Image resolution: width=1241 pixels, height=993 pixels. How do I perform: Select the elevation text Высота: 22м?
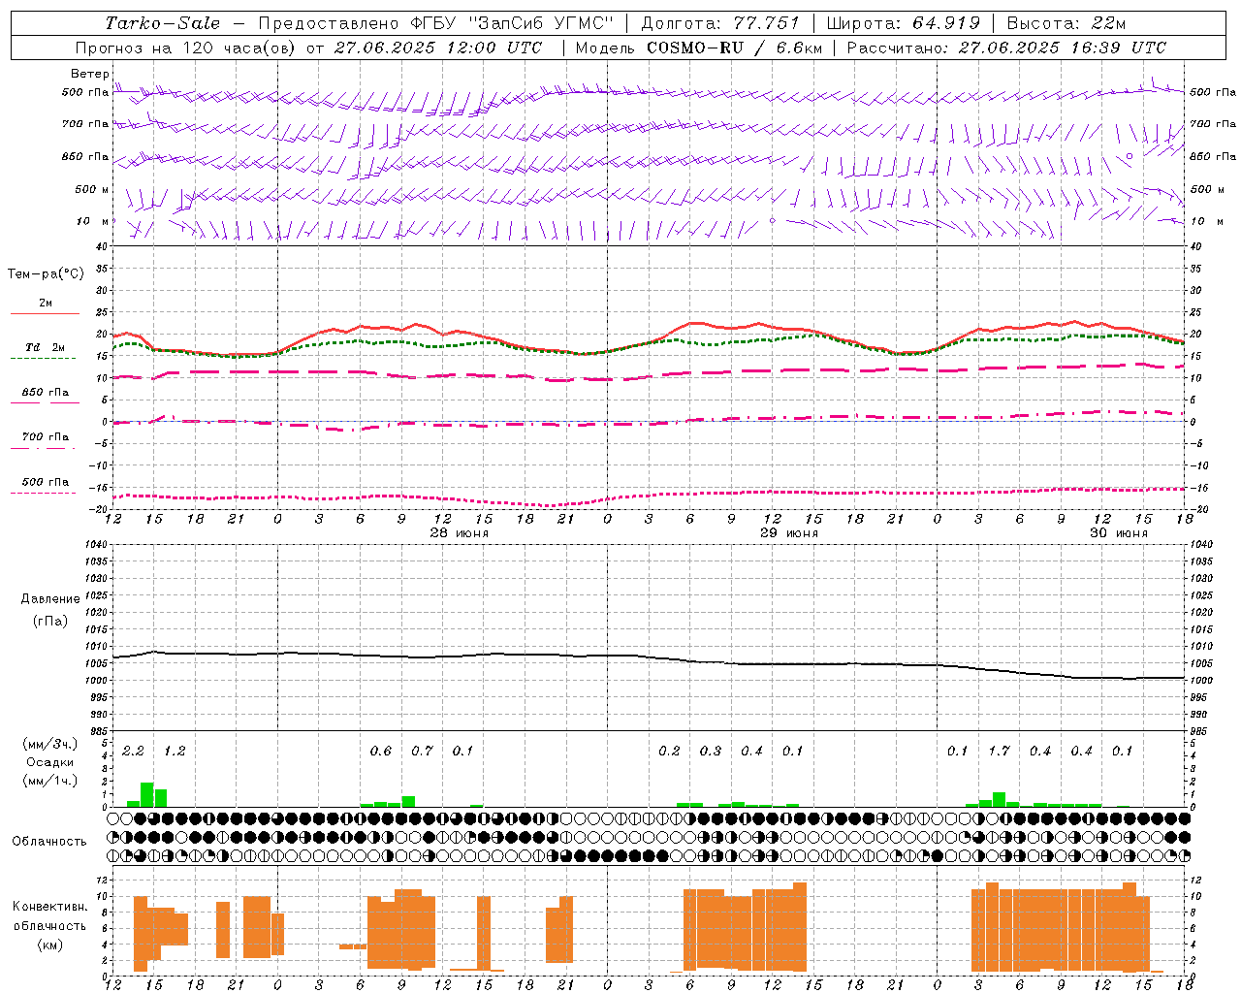click(1066, 23)
